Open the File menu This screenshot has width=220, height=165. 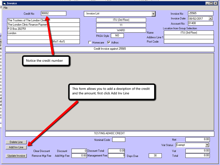(6, 8)
